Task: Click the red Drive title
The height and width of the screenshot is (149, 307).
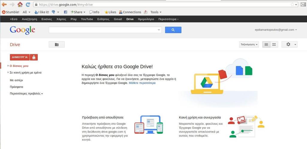Action: click(15, 45)
